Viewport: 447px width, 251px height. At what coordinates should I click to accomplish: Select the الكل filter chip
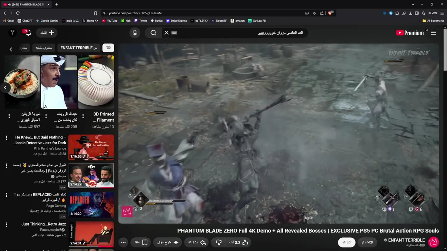click(108, 48)
